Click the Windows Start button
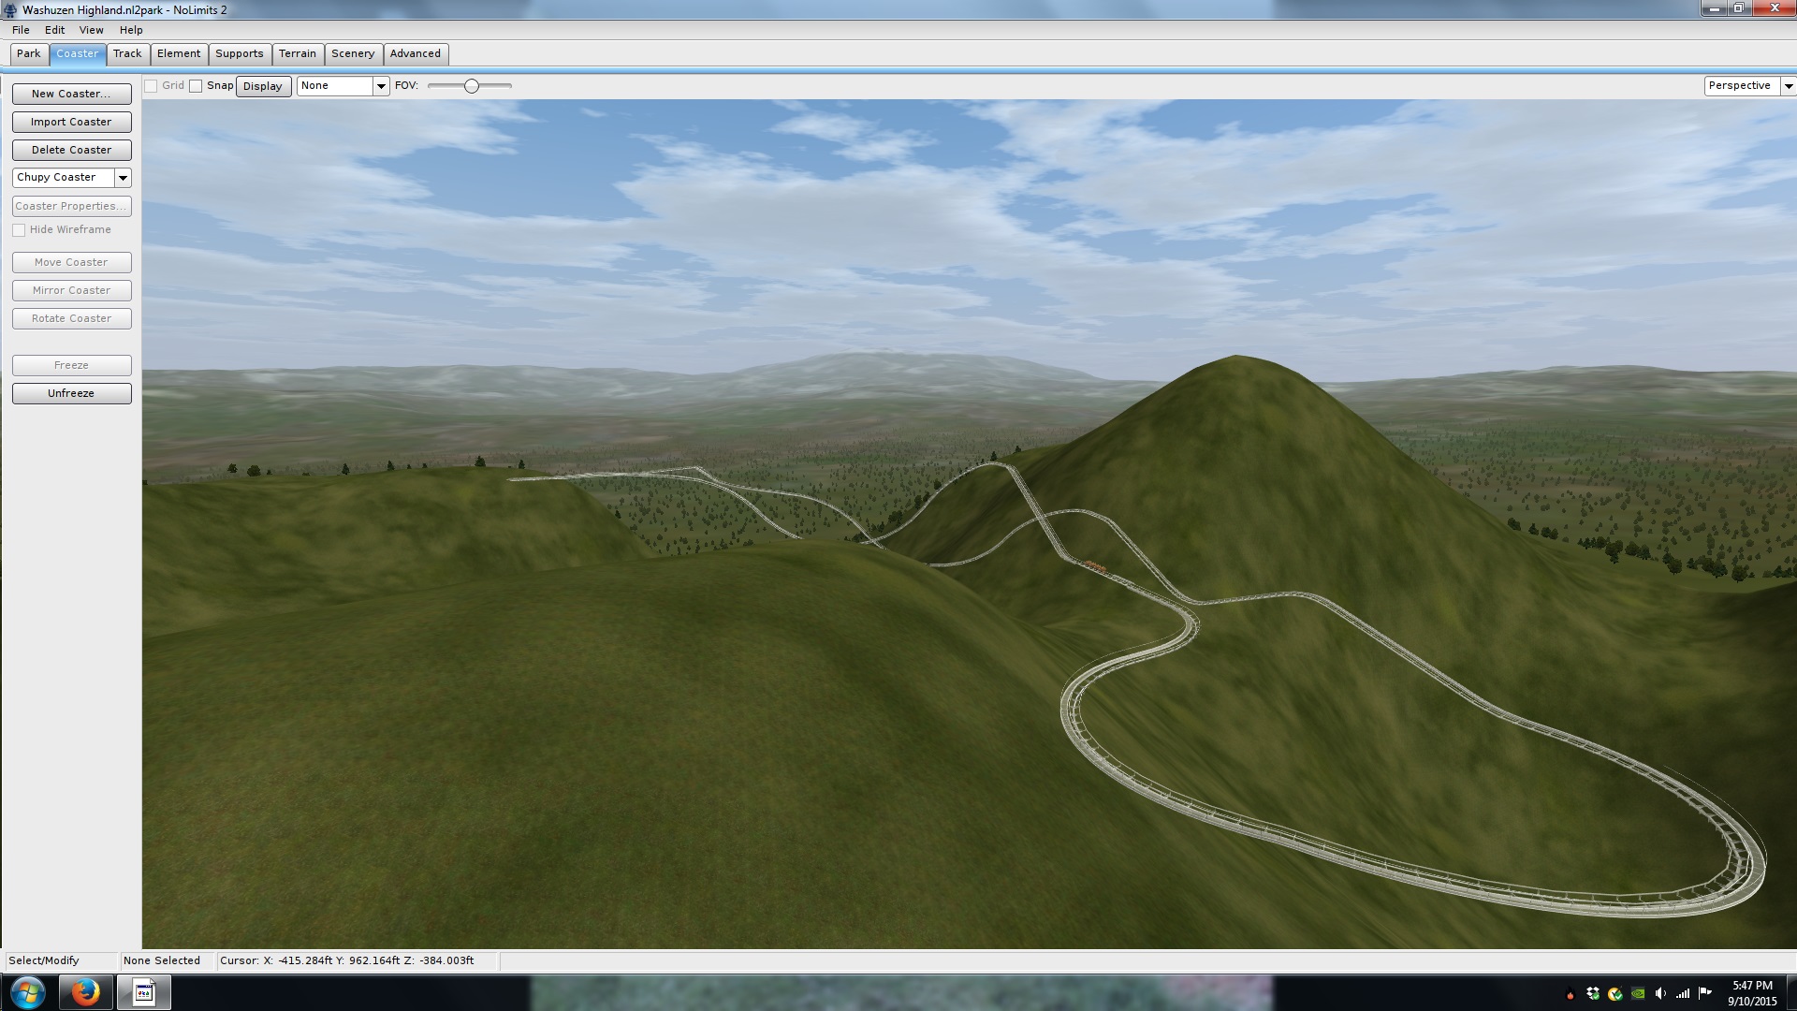Viewport: 1797px width, 1011px height. pos(27,992)
